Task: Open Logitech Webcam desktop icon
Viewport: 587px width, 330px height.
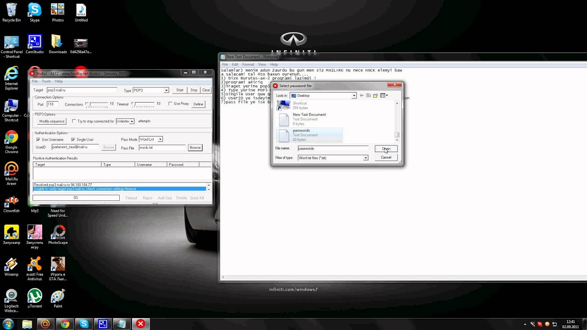Action: pyautogui.click(x=11, y=301)
